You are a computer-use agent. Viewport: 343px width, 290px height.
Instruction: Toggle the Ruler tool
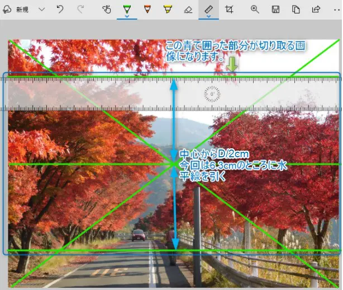point(209,9)
